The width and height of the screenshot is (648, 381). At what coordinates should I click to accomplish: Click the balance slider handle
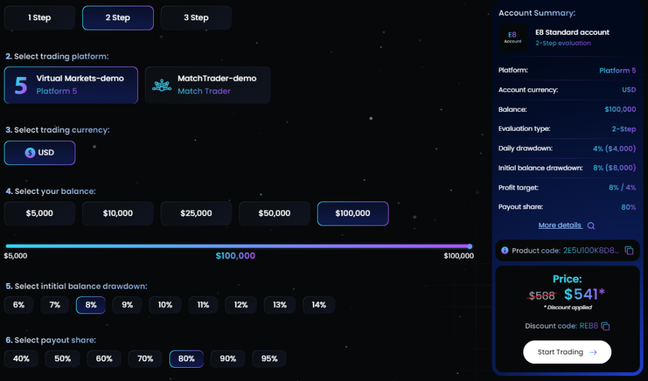coord(470,246)
